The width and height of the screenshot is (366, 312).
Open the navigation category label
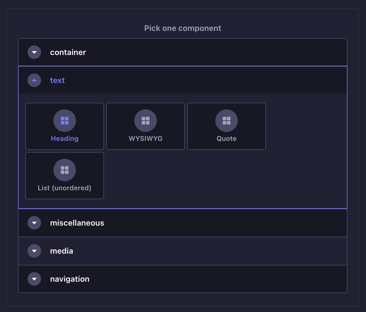pos(70,279)
